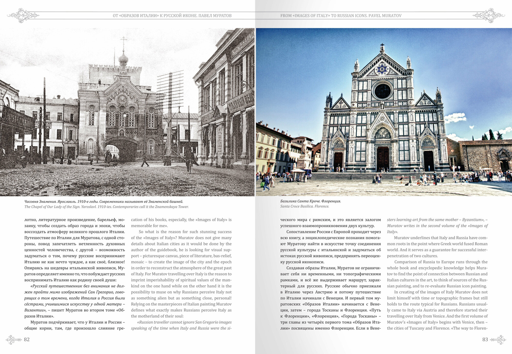Click the Russian paragraph starting 'Муратов подчёркивает'
Viewport: 512px width, 354px height.
point(74,325)
